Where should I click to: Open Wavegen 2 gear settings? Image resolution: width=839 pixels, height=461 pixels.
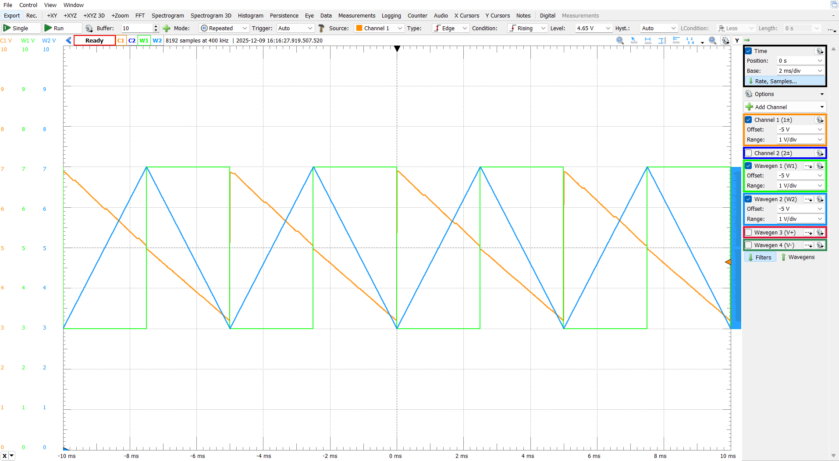tap(819, 199)
